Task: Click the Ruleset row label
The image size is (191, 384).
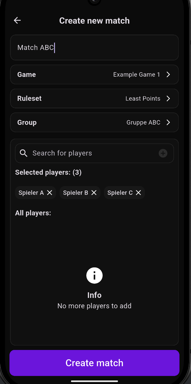Action: pyautogui.click(x=30, y=99)
